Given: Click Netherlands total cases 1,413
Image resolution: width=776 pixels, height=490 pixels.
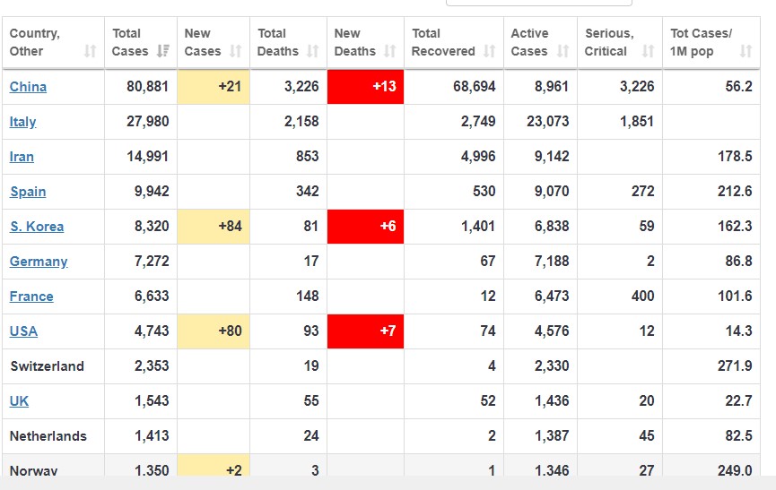Looking at the screenshot, I should click(152, 436).
